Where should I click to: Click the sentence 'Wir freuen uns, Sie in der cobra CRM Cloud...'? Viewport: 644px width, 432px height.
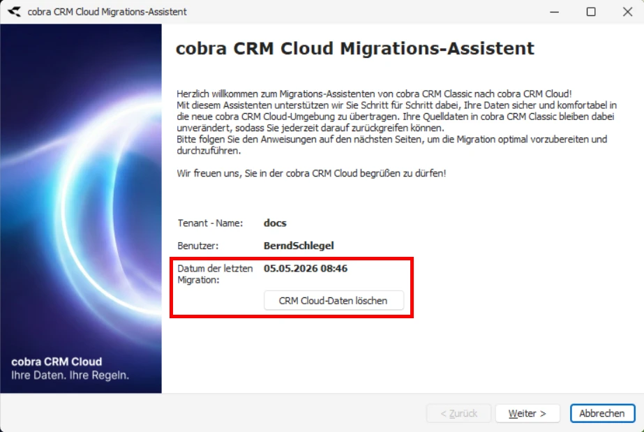(311, 173)
